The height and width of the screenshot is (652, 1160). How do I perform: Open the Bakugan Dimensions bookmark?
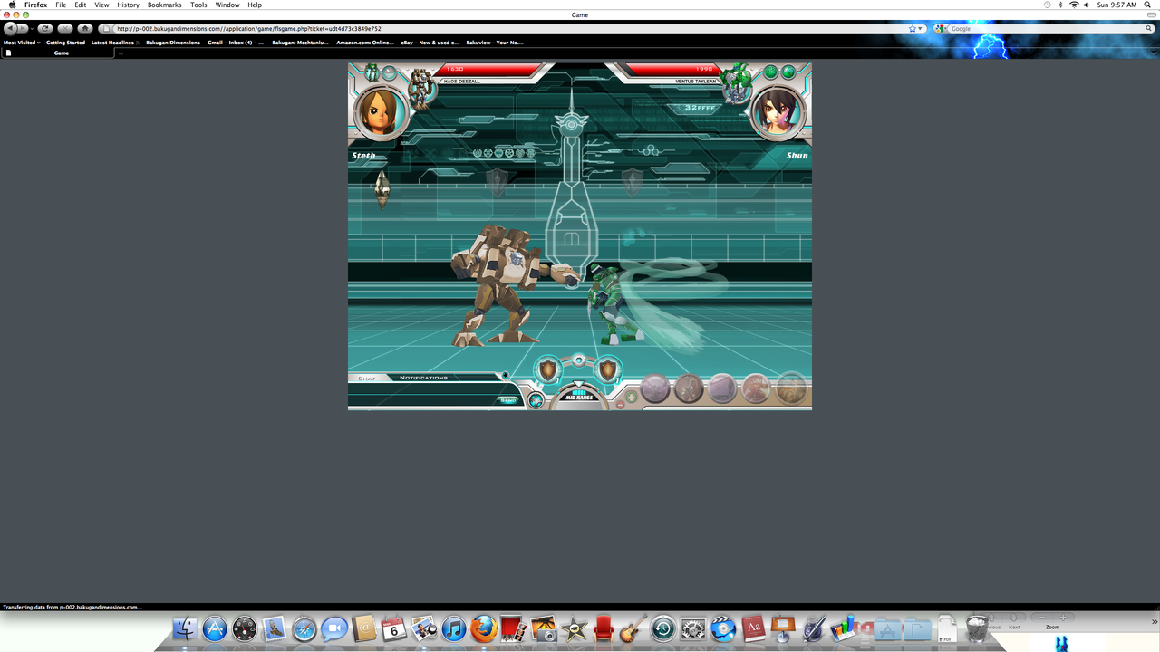click(x=172, y=43)
